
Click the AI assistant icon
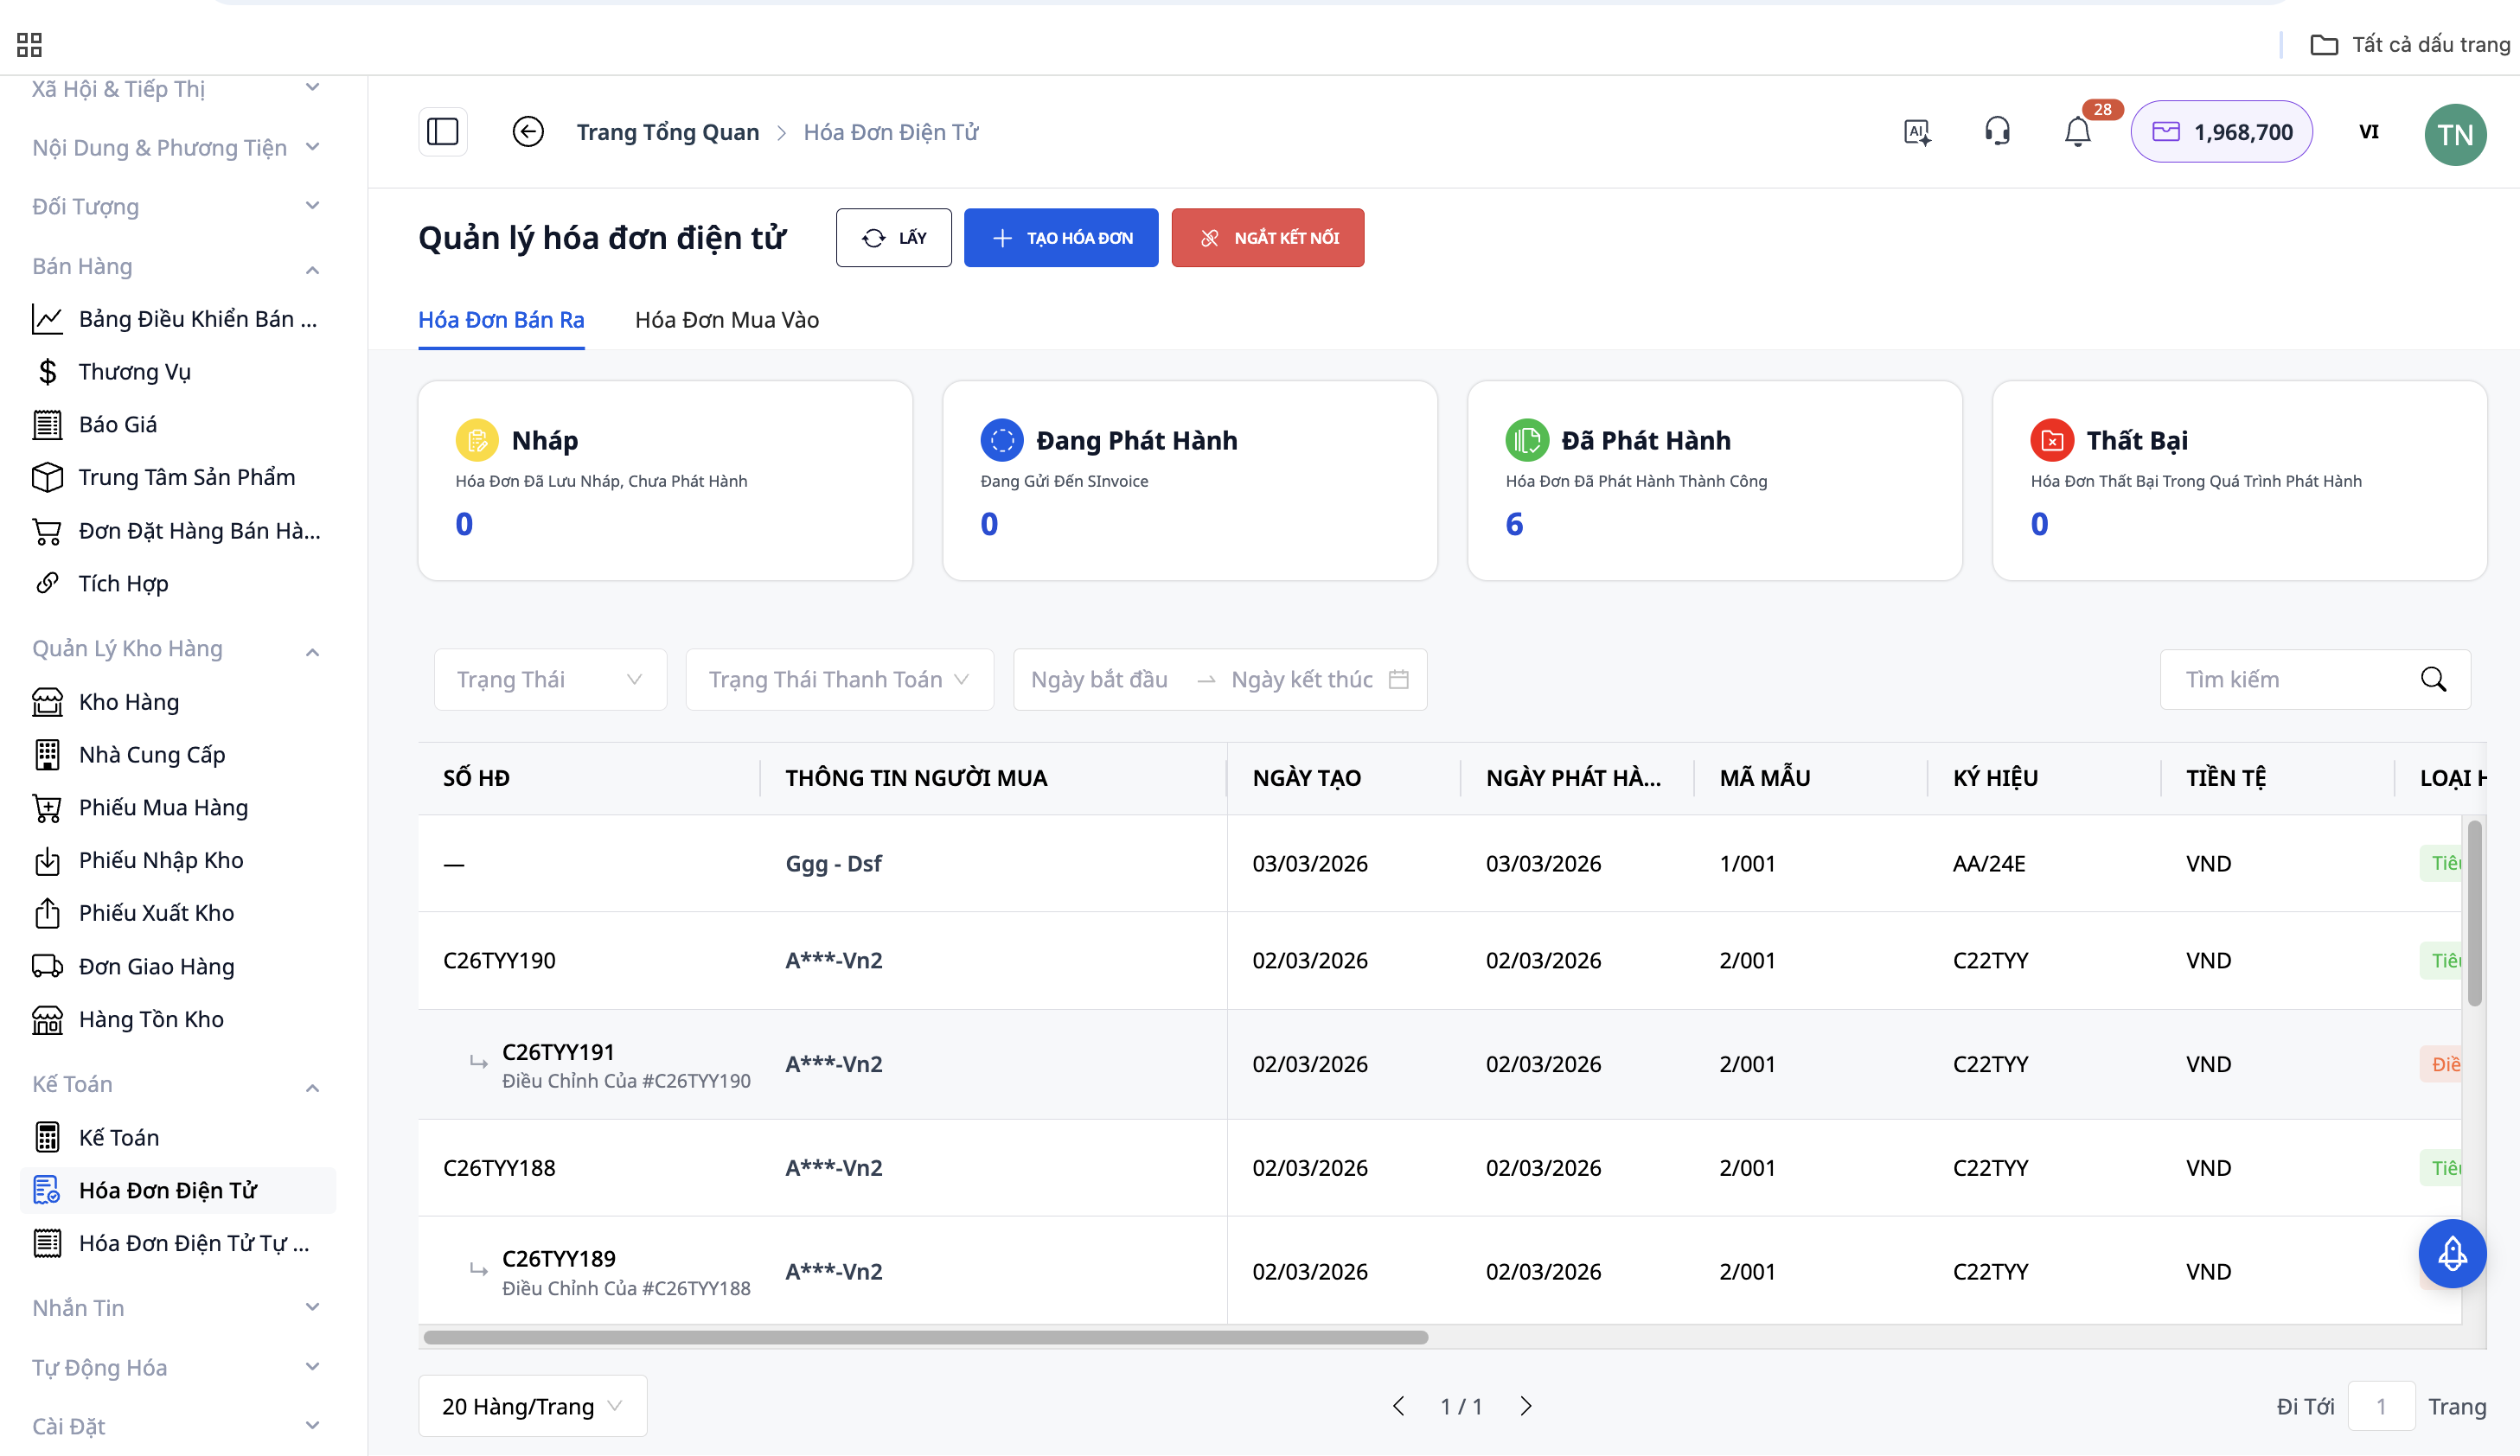(x=1917, y=132)
